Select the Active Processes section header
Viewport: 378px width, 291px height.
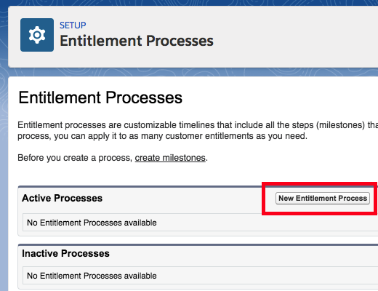pos(62,198)
